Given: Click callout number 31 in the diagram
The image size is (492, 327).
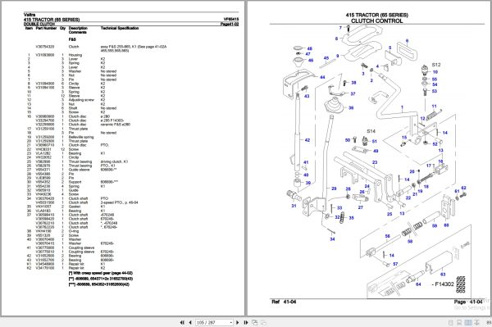Looking at the screenshot, I should [x=294, y=206].
